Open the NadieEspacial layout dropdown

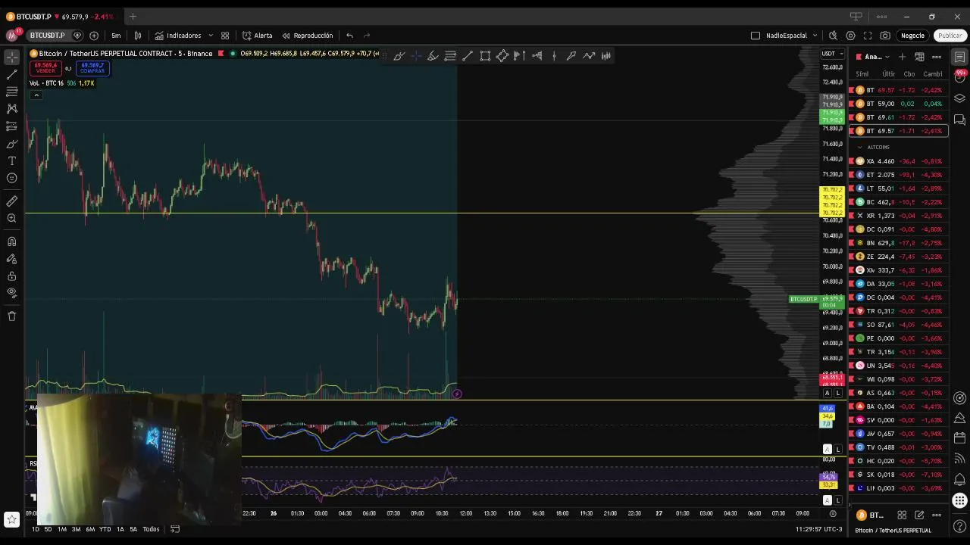(791, 36)
